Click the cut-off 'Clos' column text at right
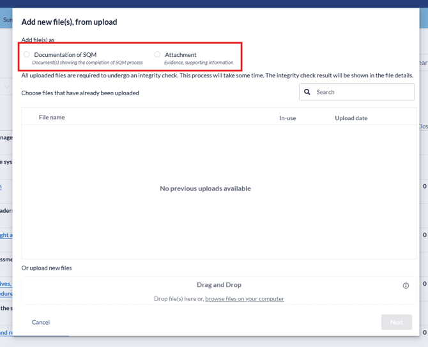Screen dimensions: 428x347 tap(423, 127)
